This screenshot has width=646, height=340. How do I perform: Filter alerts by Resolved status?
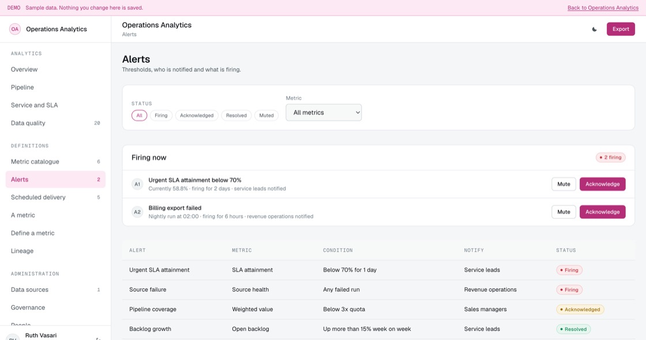(236, 116)
